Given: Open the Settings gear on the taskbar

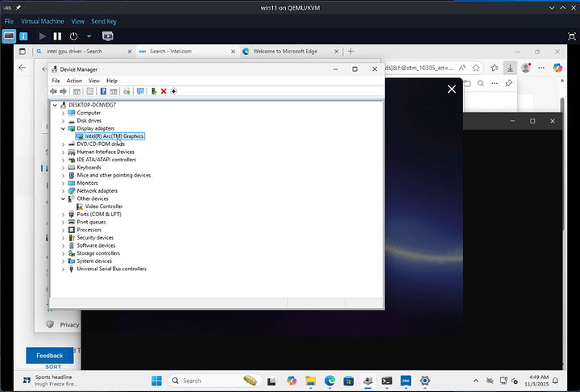Looking at the screenshot, I should [425, 381].
